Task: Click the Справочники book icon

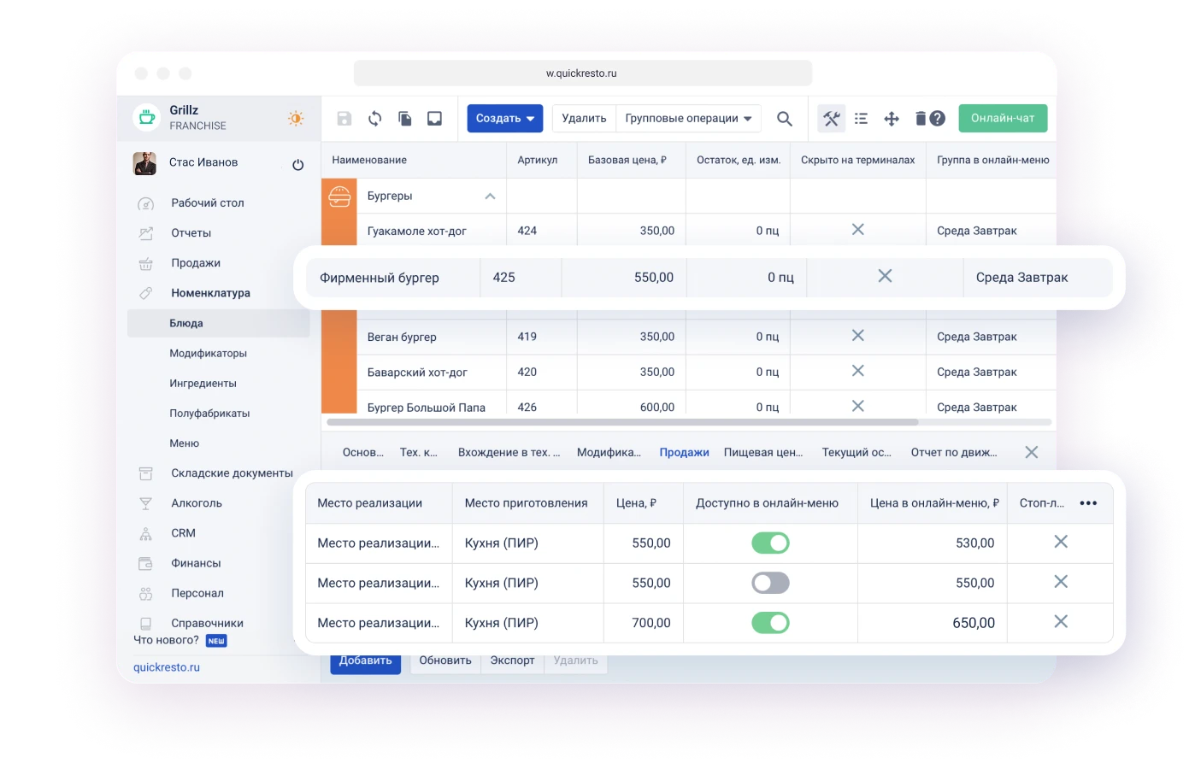Action: click(x=146, y=624)
